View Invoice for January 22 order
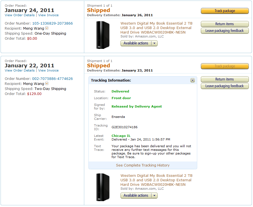253x207 pixels. [49, 70]
